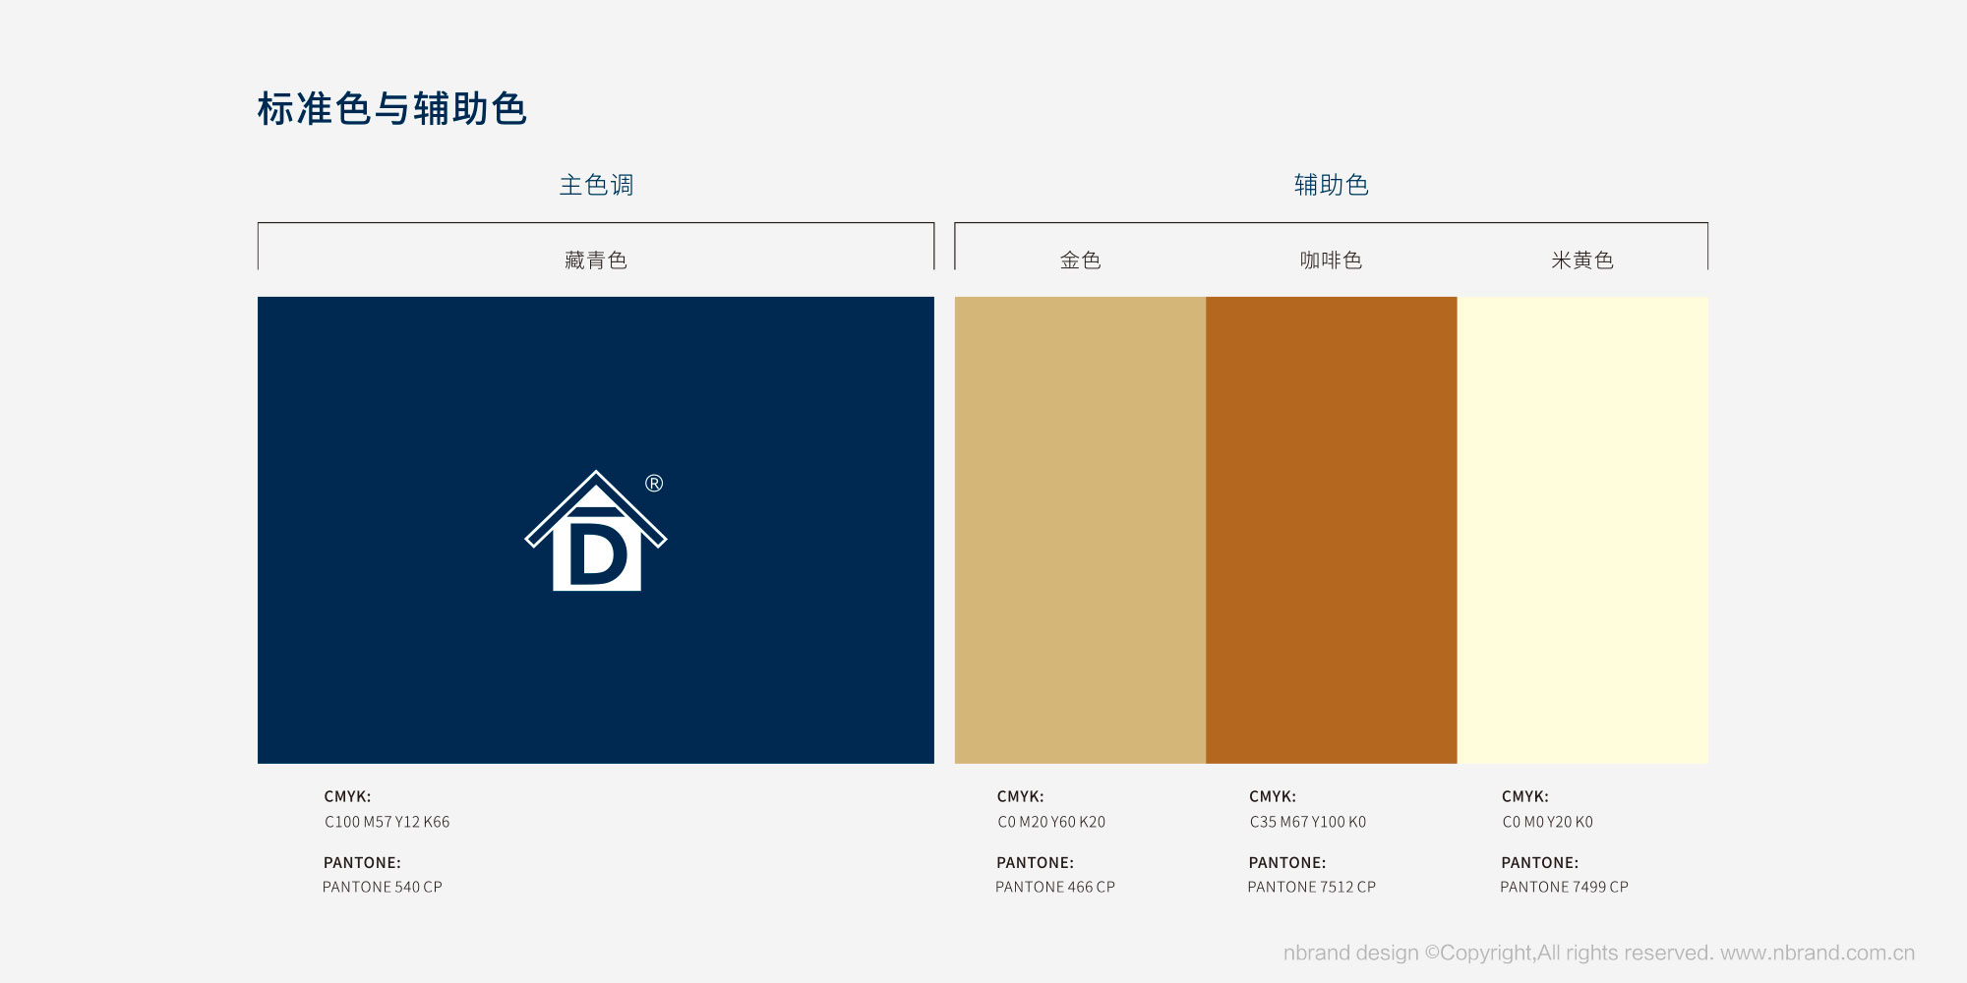Click the value C35 M67 Y100 K0

pos(1308,822)
